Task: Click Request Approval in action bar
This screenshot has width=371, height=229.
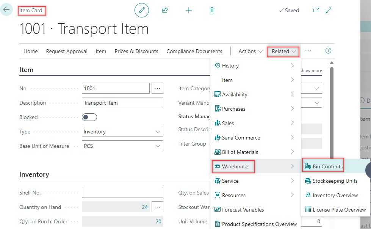Action: coord(67,51)
